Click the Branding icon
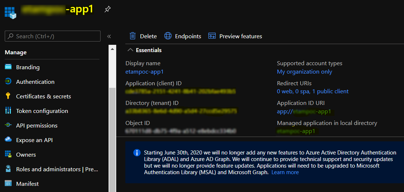This screenshot has width=404, height=192. coord(8,67)
